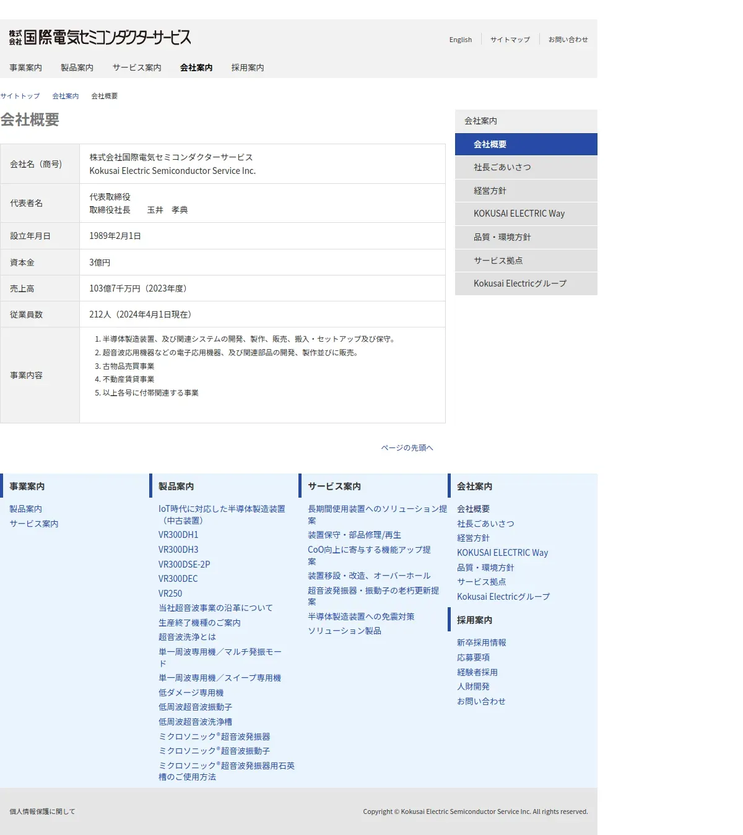
Task: Open サービス拠点 in the sidebar
Action: pos(526,261)
